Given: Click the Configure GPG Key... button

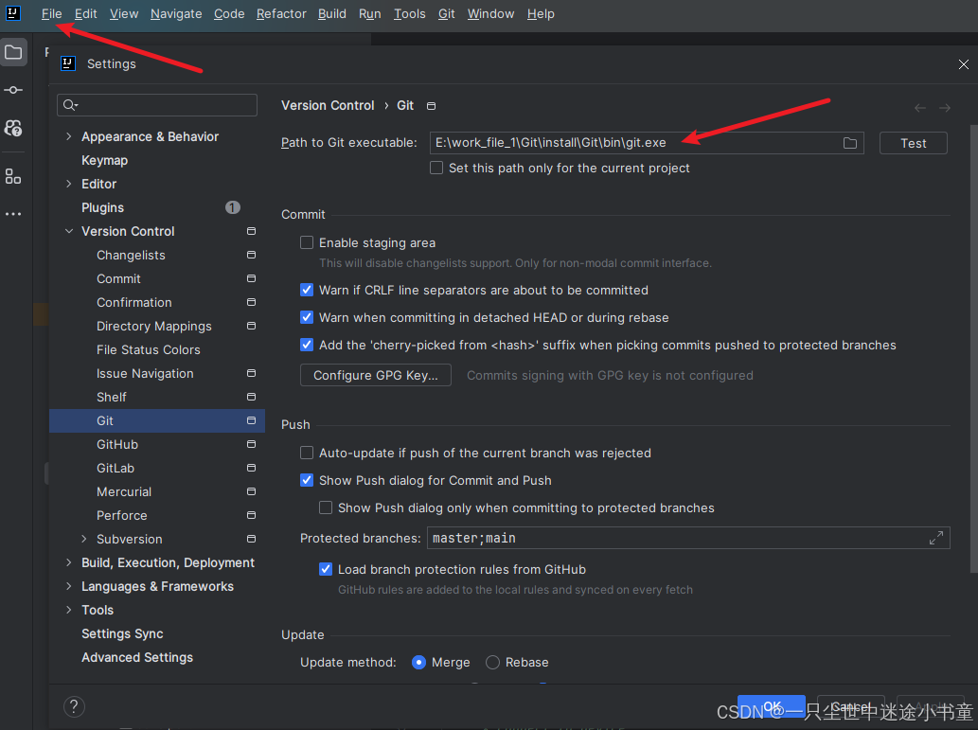Looking at the screenshot, I should 376,375.
